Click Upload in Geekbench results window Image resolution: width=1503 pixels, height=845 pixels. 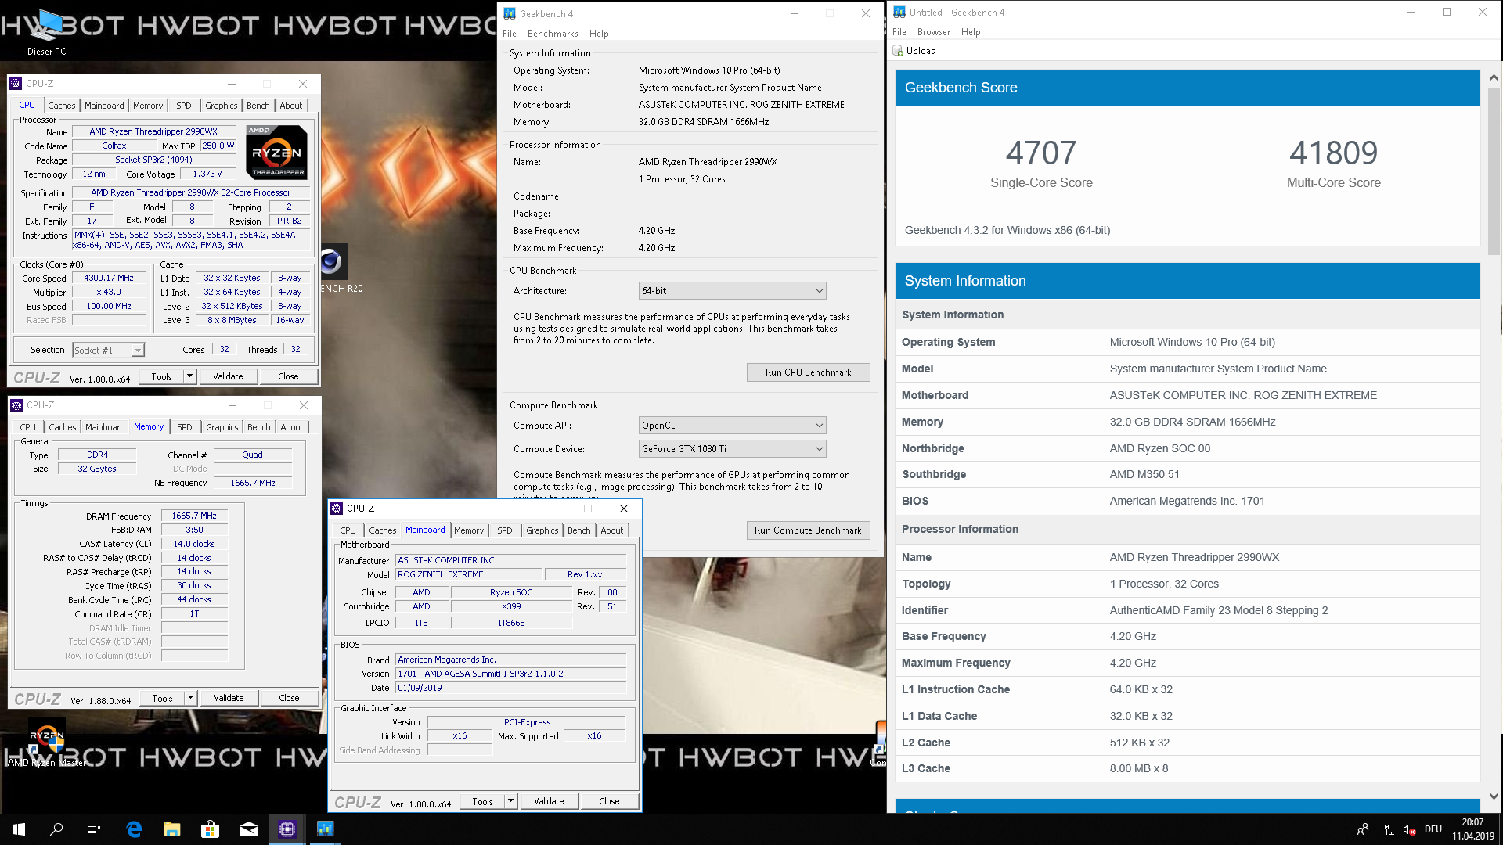point(914,51)
